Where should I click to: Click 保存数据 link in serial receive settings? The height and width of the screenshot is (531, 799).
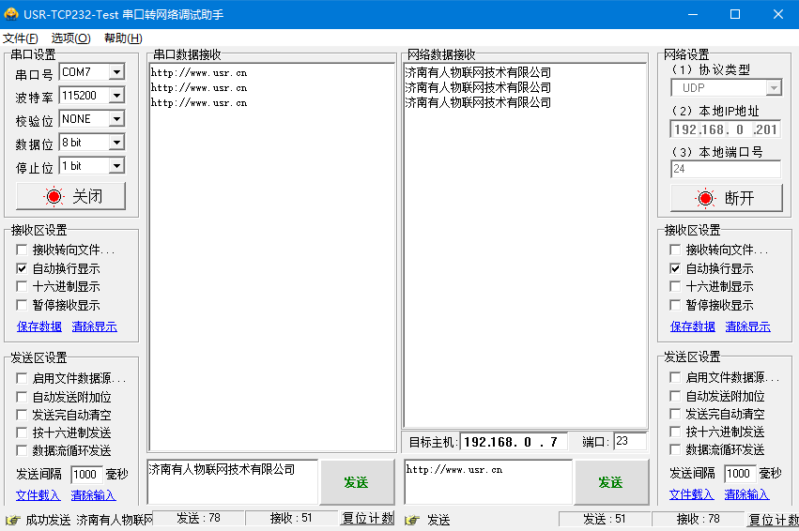(39, 326)
